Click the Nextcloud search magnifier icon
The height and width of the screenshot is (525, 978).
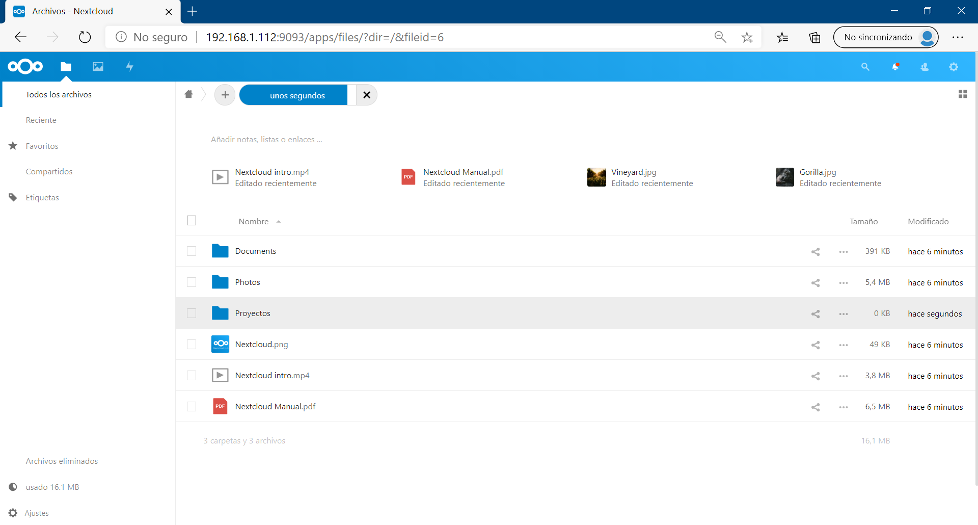click(x=865, y=67)
